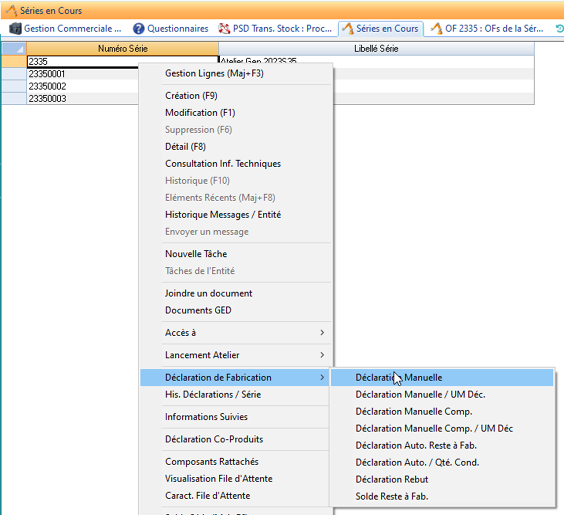This screenshot has width=564, height=515.
Task: Open the PSD Trans. Stock tab
Action: 276,29
